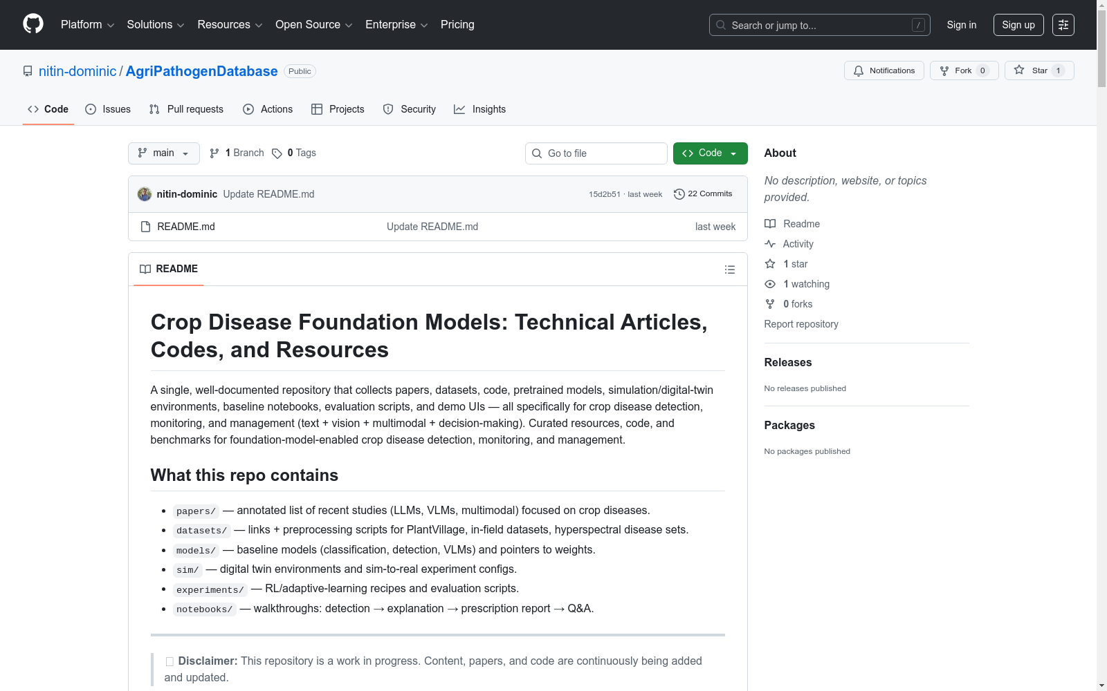Click the eye icon beside 1 watching
Screen dimensions: 1107x691
pyautogui.click(x=770, y=284)
